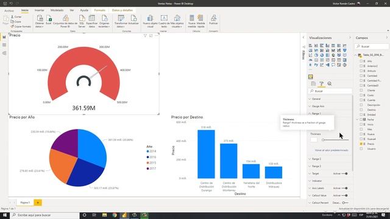Viewport: 390px width, 219px height.
Task: Add a new page with plus button
Action: pyautogui.click(x=38, y=203)
